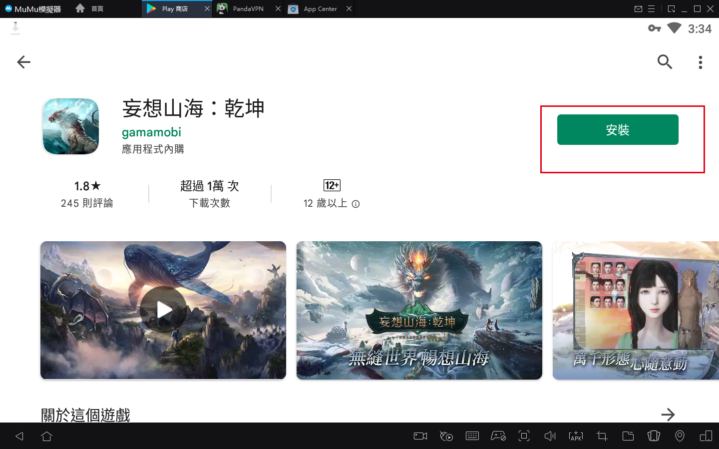719x449 pixels.
Task: Open the screen recording camera tool
Action: [x=420, y=436]
